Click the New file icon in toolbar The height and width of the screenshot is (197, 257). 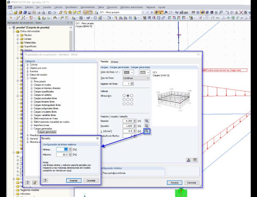(11, 12)
